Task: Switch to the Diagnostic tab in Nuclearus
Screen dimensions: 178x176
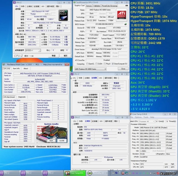Action: [x=22, y=97]
